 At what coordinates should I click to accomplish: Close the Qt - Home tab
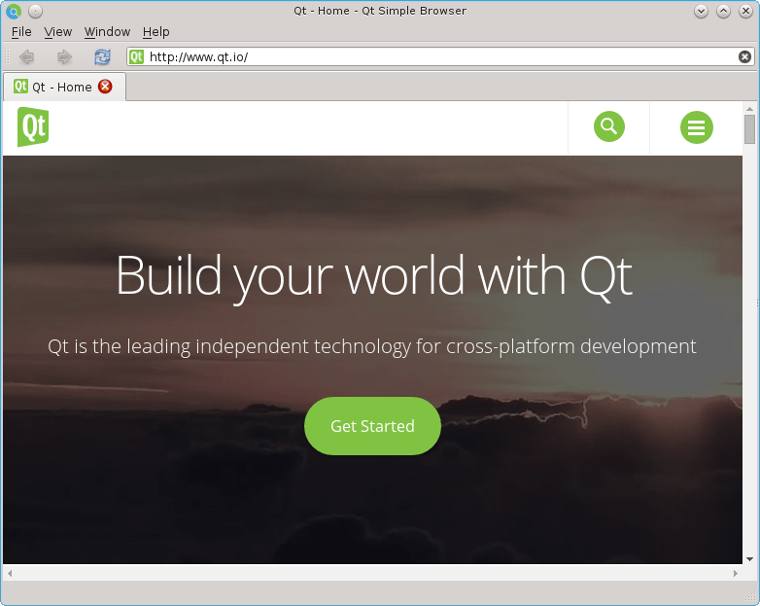coord(105,87)
